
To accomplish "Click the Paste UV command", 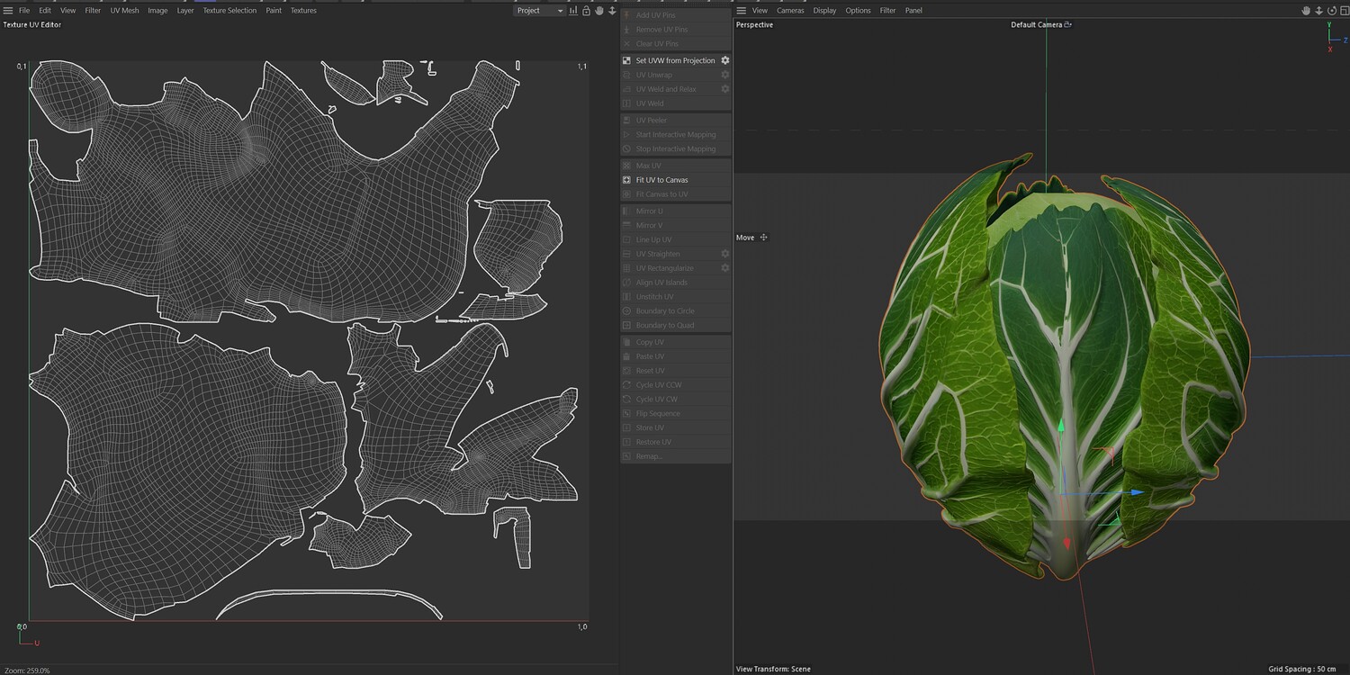I will pos(675,356).
